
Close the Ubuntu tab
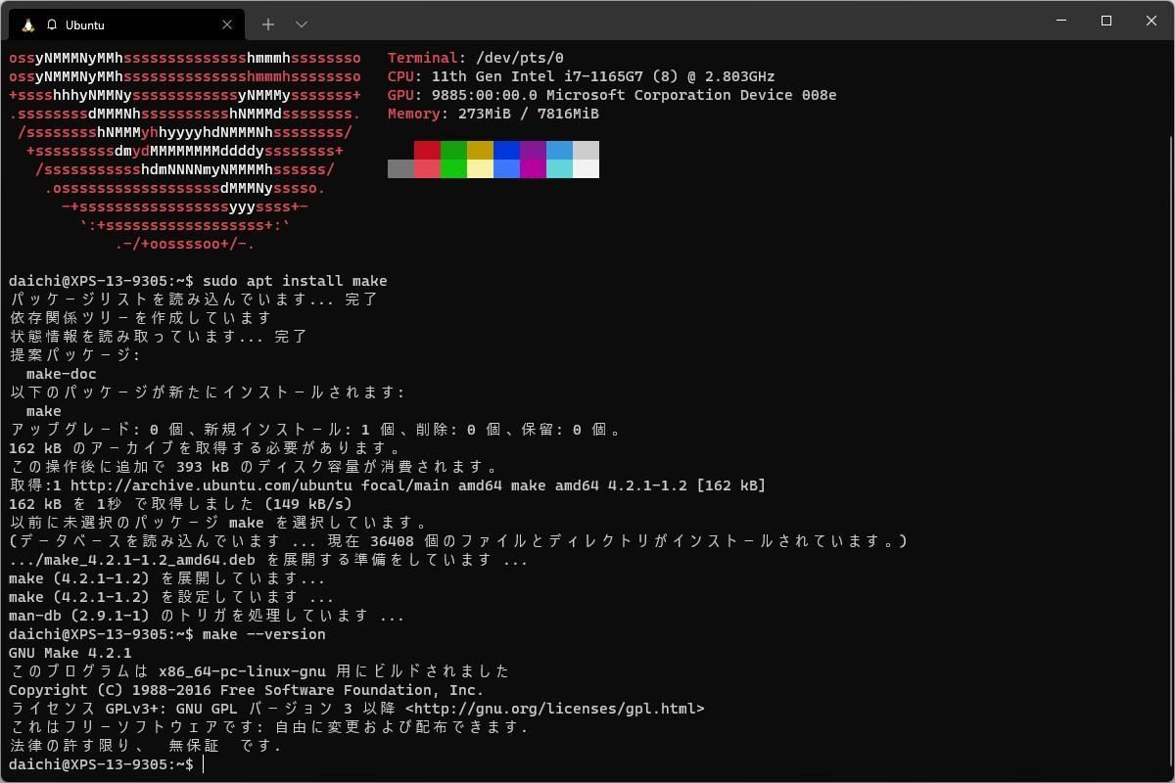227,24
